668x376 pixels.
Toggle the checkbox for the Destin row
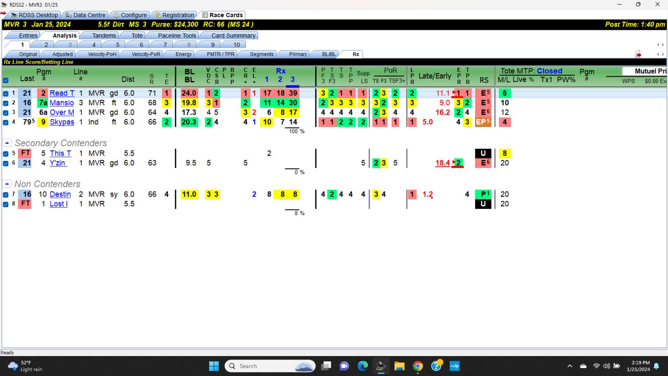(6, 195)
